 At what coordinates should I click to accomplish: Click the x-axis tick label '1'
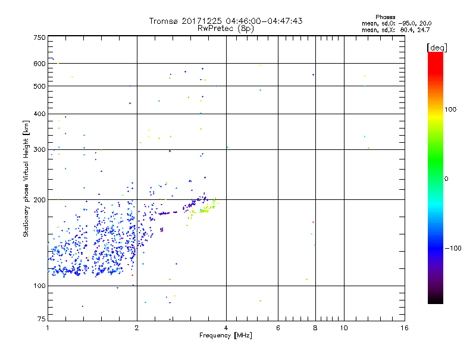point(48,328)
